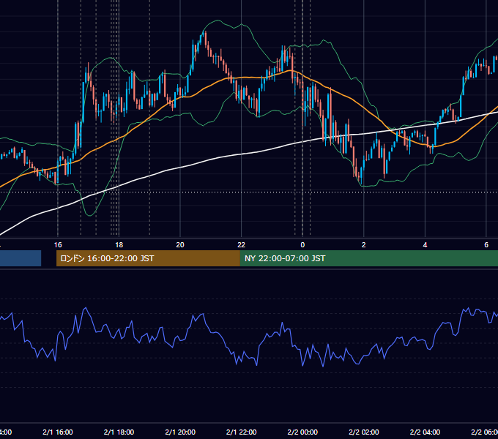Click hour label 18 on price chart axis

click(x=119, y=245)
